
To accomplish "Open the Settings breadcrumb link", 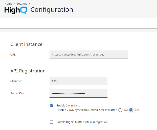I will click(22, 4).
